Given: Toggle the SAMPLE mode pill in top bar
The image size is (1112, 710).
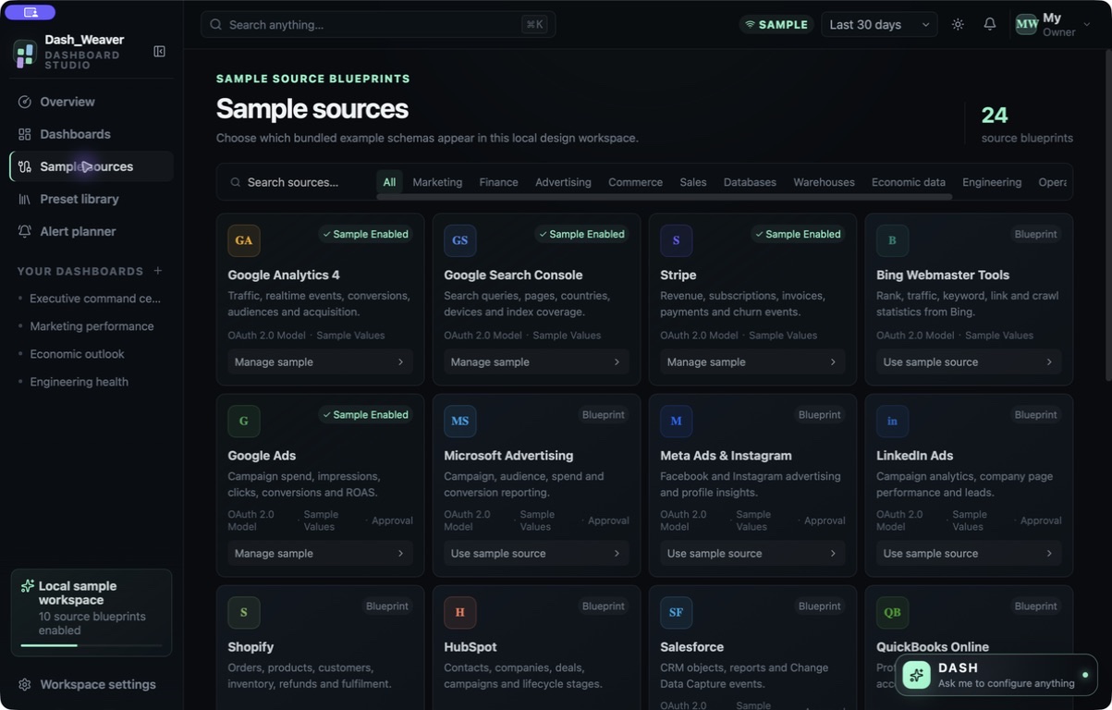Looking at the screenshot, I should [x=776, y=25].
